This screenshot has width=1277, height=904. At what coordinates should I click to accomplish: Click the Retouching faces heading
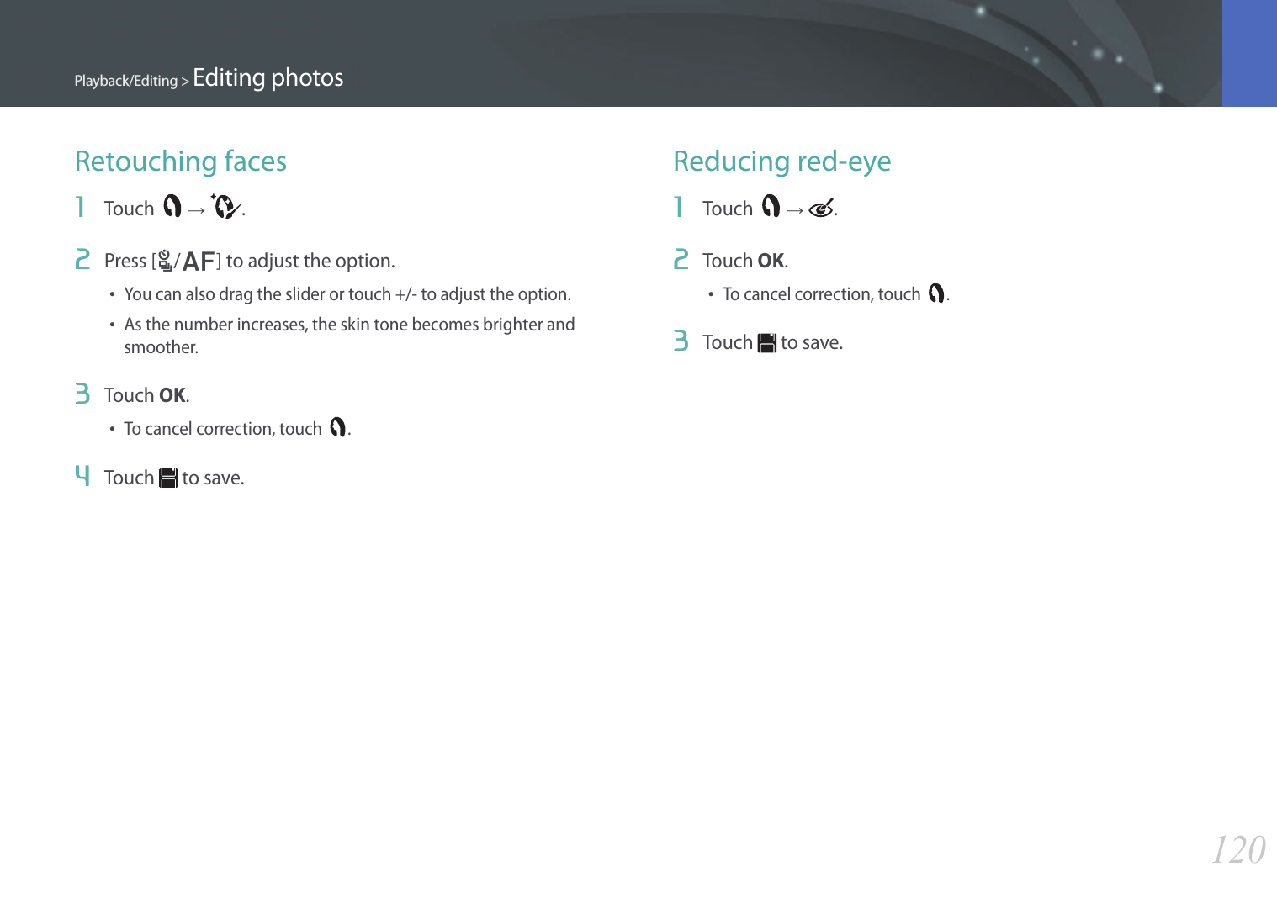click(x=181, y=161)
